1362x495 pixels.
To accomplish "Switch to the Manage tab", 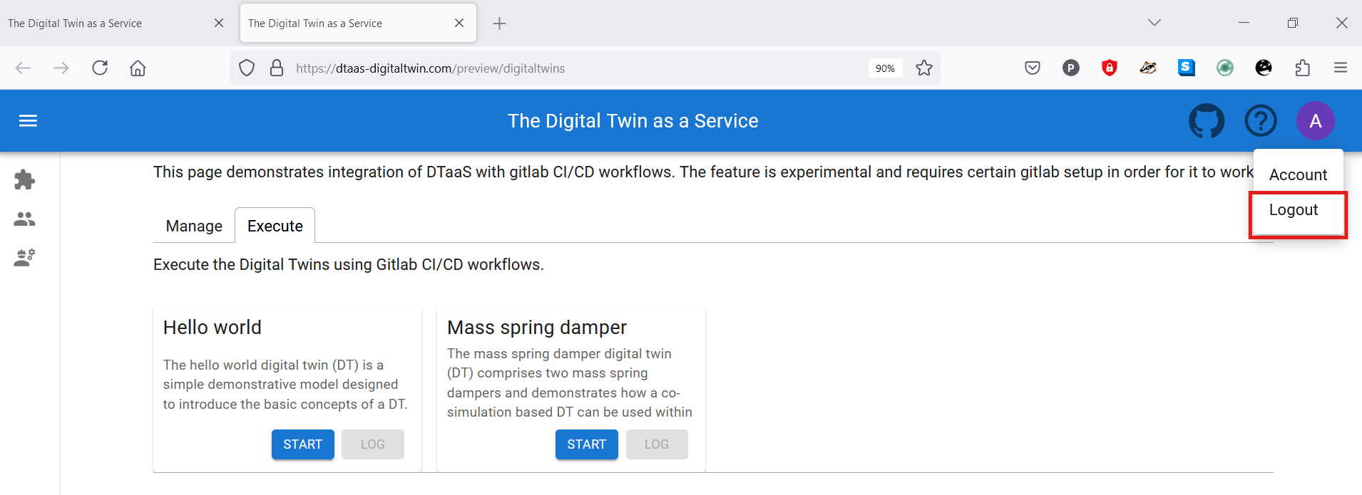I will [194, 226].
